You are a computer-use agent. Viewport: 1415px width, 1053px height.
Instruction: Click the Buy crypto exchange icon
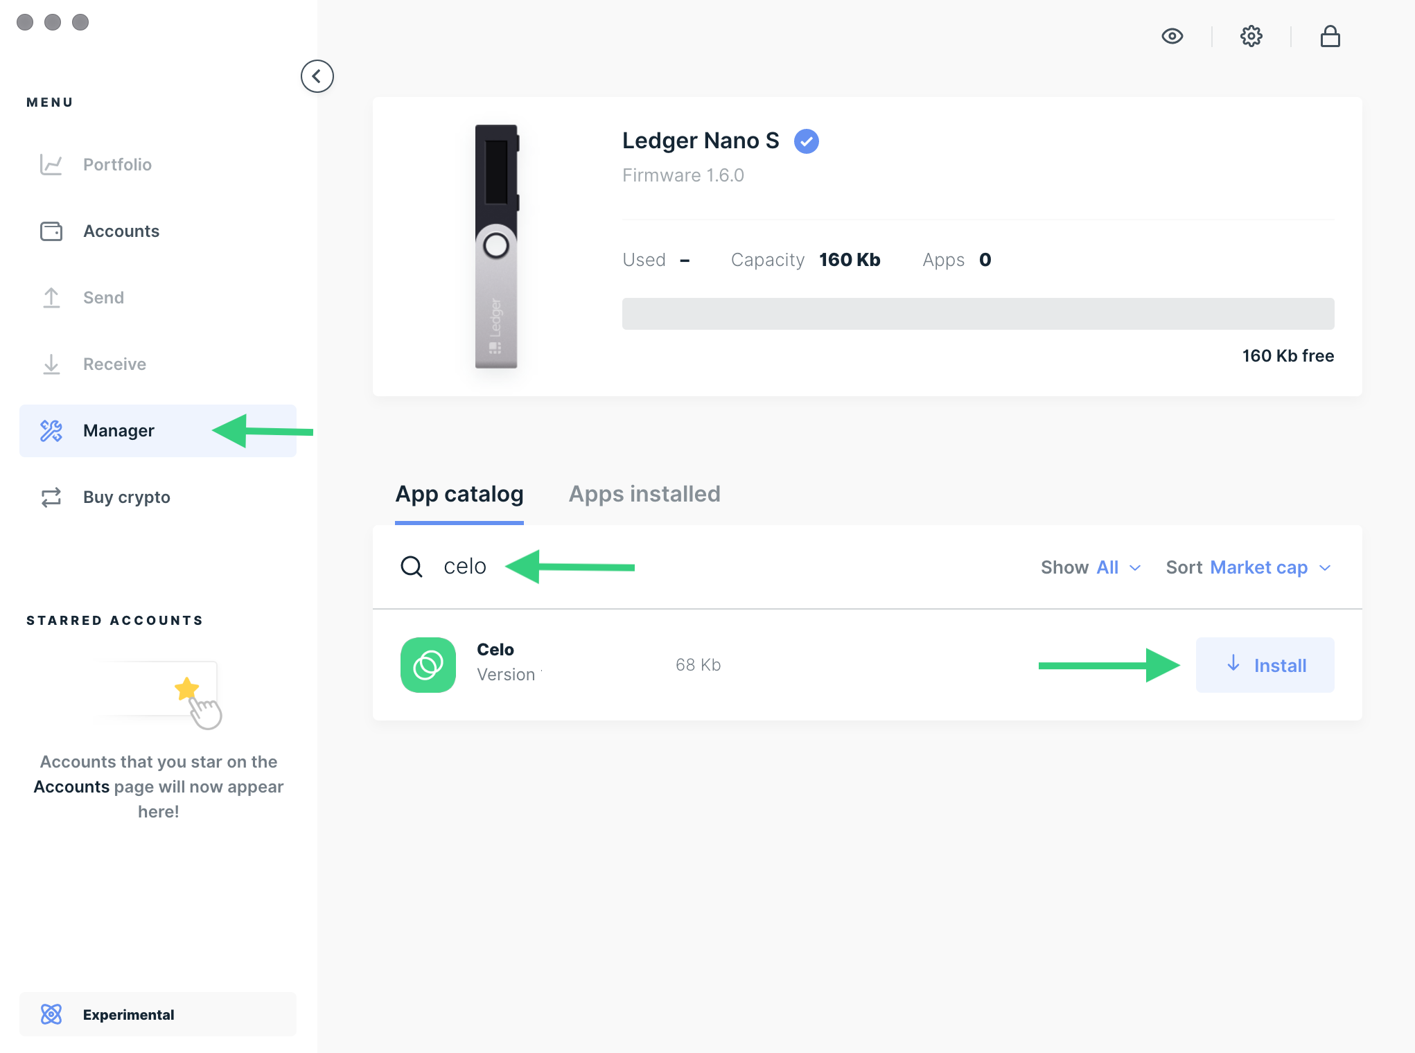(52, 497)
